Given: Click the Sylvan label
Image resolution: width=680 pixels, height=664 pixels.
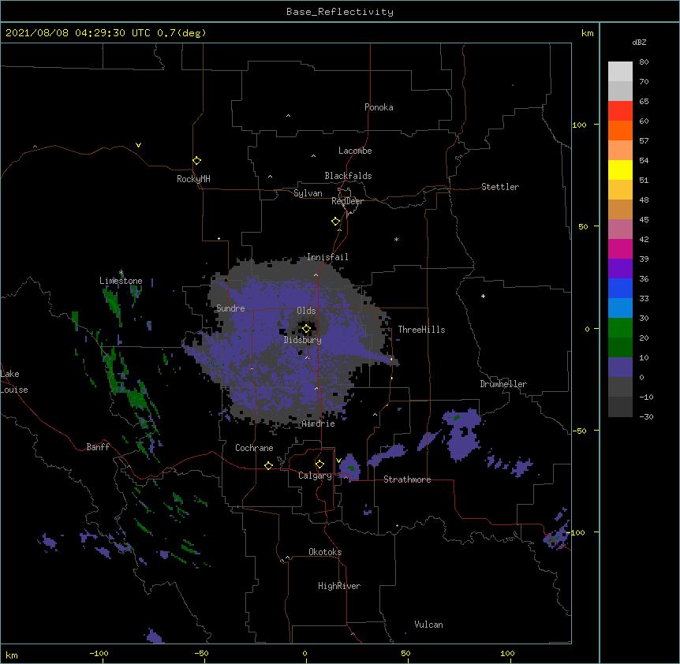Looking at the screenshot, I should coord(308,193).
